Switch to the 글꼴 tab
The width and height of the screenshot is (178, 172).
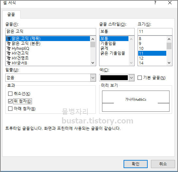tap(11, 15)
